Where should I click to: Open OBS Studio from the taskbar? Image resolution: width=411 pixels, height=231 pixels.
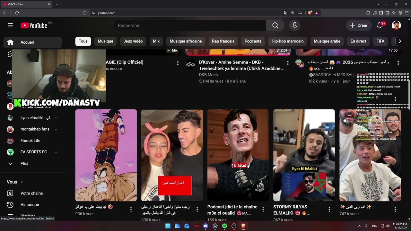click(x=234, y=226)
